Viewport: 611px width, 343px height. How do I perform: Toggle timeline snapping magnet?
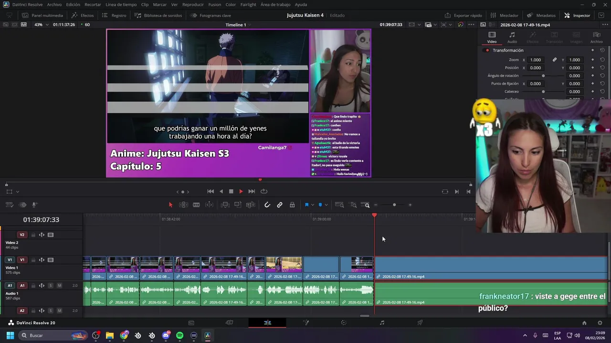coord(267,205)
